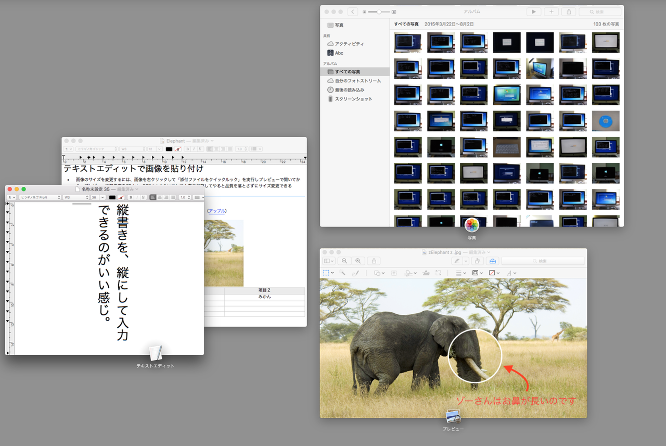Open the Signature dropdown in Preview
The image size is (666, 446).
point(410,273)
